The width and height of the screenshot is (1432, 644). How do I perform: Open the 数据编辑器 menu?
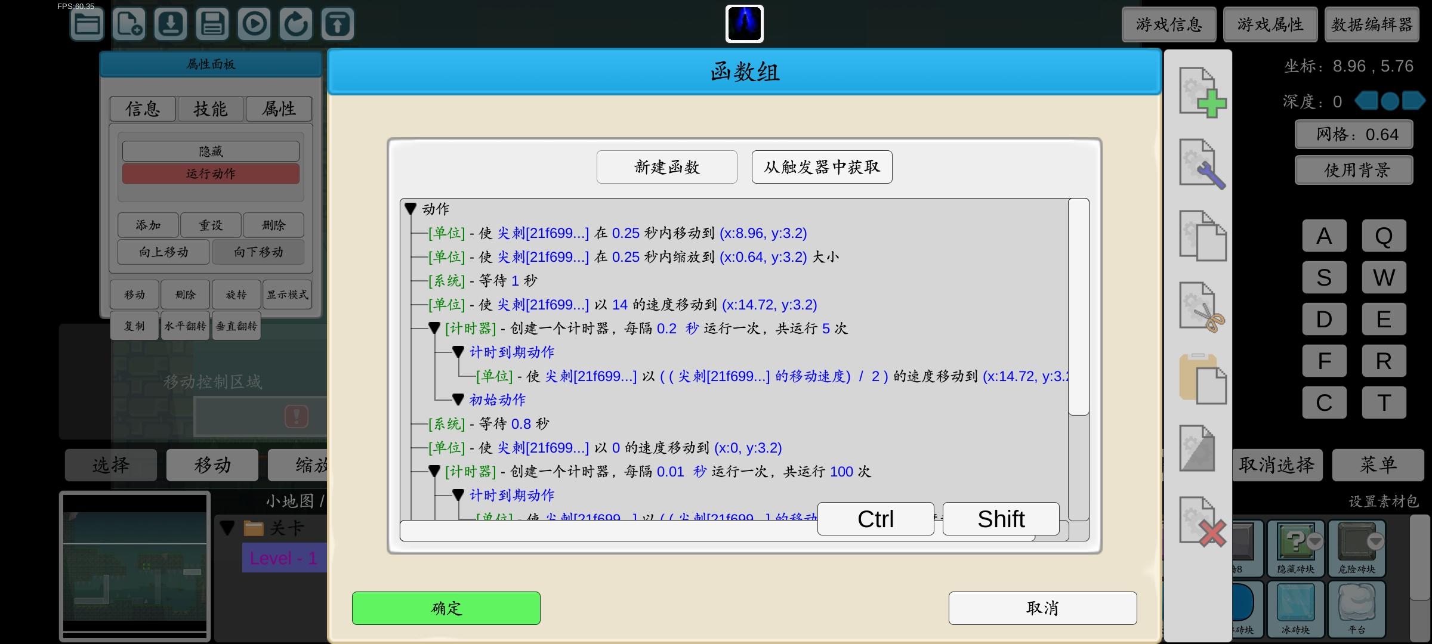coord(1372,24)
